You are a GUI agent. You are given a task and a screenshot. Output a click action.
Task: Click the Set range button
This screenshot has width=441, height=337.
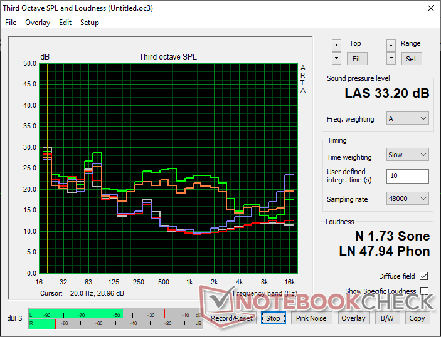[x=411, y=58]
